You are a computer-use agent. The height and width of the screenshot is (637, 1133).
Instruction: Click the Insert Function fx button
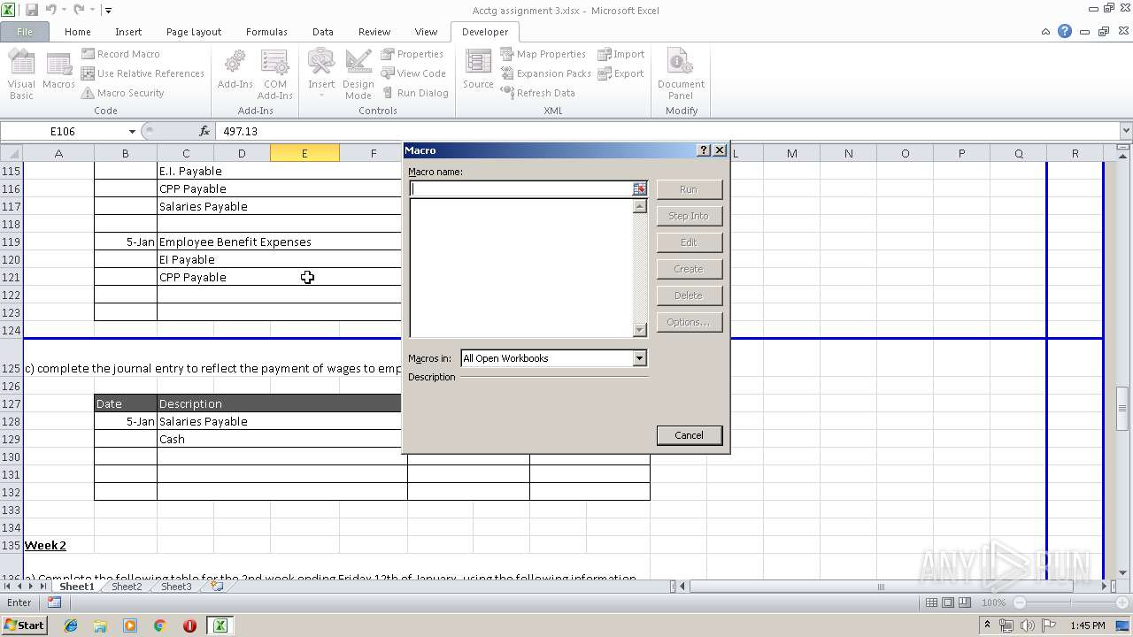click(204, 131)
